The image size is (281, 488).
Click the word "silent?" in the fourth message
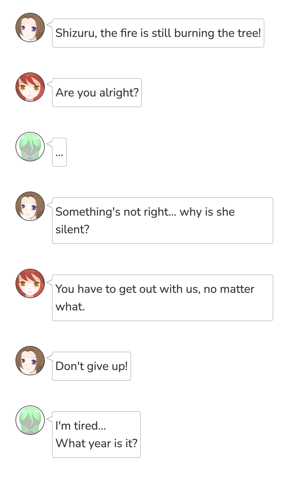tap(72, 229)
